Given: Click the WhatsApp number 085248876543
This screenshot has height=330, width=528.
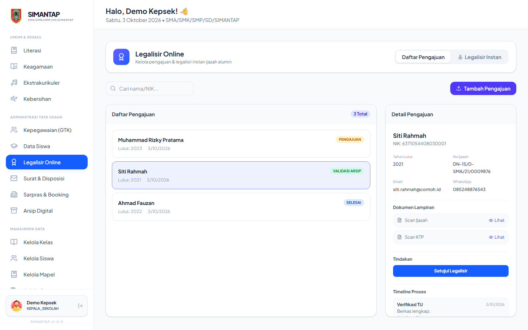Looking at the screenshot, I should [x=469, y=190].
